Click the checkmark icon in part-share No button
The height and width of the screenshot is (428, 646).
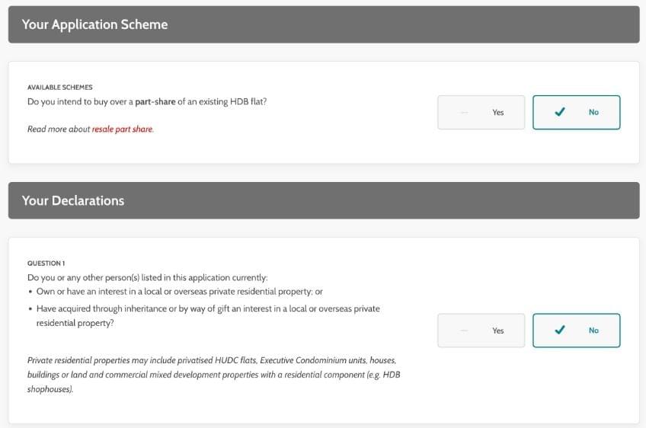(560, 112)
